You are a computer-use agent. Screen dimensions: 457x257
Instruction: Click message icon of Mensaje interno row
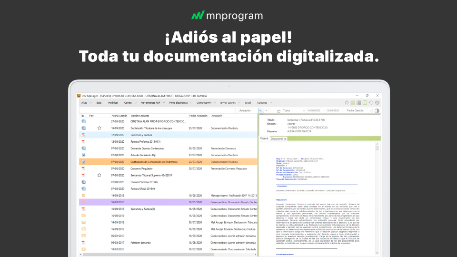pyautogui.click(x=83, y=196)
